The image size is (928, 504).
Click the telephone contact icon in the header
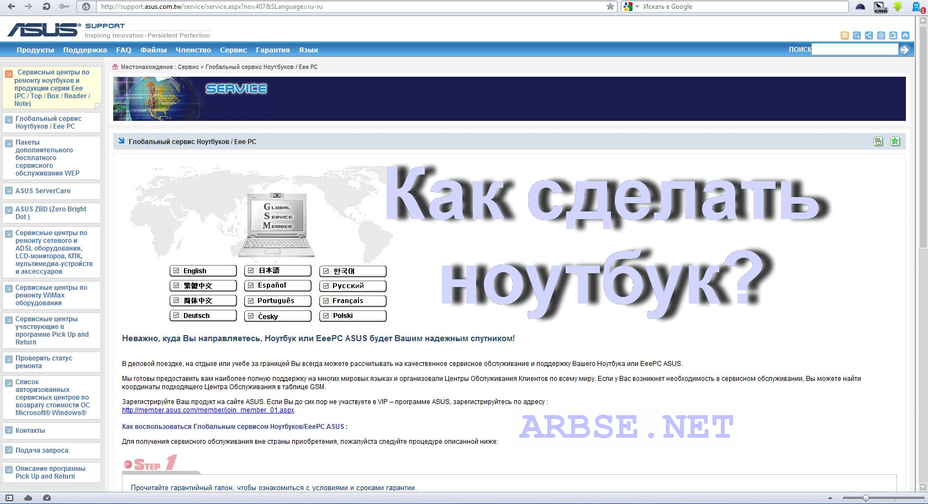881,35
